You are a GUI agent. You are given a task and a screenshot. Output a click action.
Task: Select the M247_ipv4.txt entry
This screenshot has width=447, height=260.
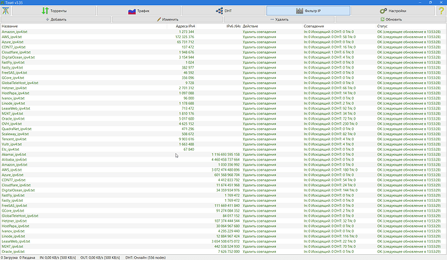pos(223,114)
